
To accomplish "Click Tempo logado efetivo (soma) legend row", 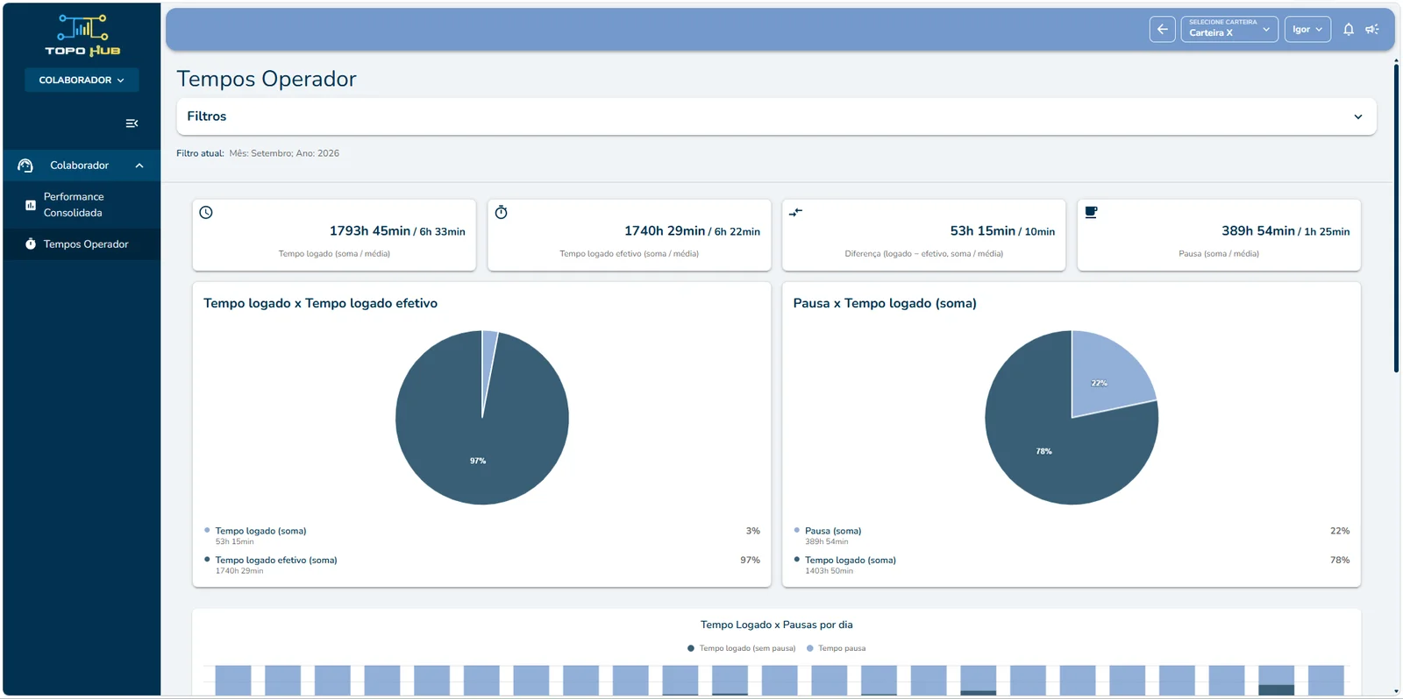I will click(481, 565).
